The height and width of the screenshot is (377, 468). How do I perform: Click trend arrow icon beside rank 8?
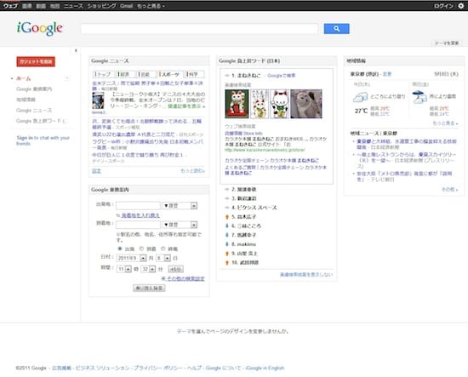(227, 244)
